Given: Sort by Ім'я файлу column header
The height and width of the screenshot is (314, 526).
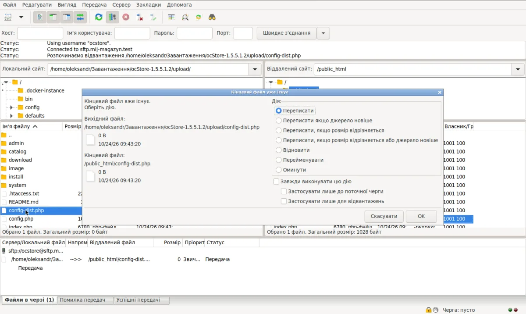Looking at the screenshot, I should [32, 127].
